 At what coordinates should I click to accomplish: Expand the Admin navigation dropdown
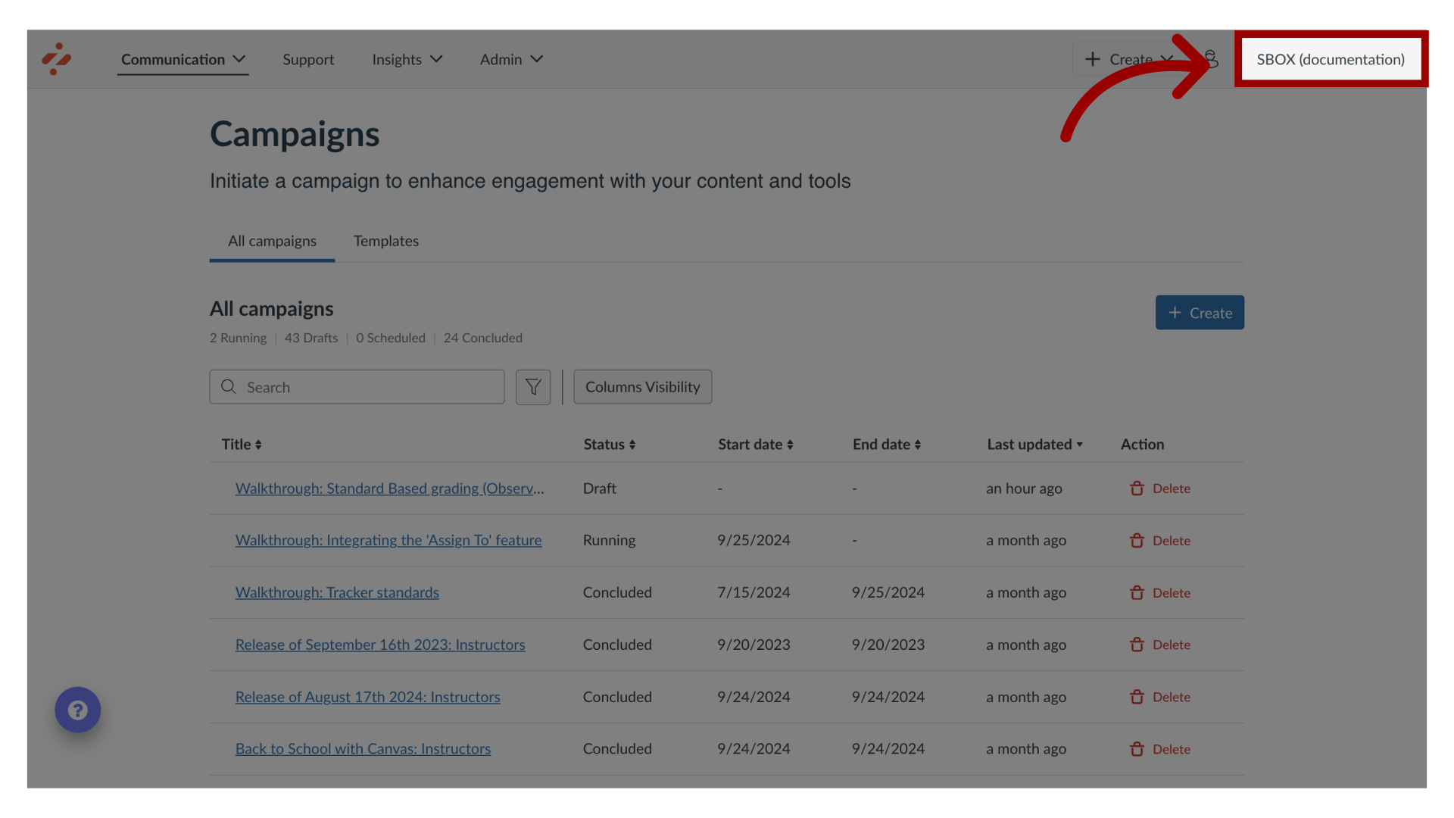511,58
